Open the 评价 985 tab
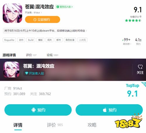This screenshot has height=133, width=146. click(55, 125)
